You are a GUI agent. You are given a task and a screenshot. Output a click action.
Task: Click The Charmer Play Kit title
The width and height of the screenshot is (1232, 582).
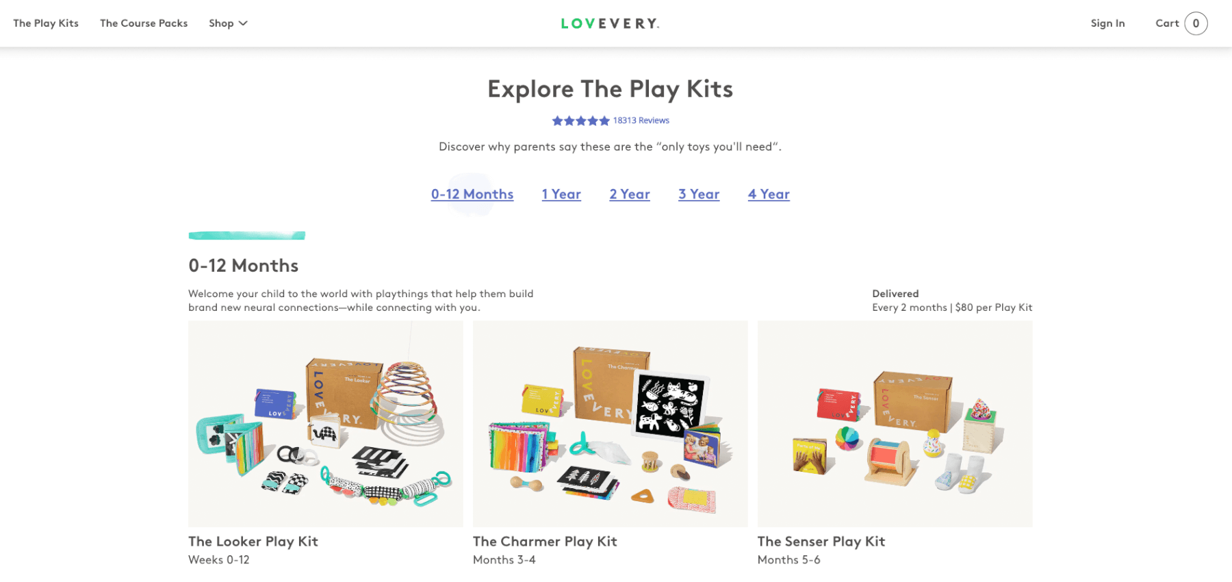click(545, 542)
